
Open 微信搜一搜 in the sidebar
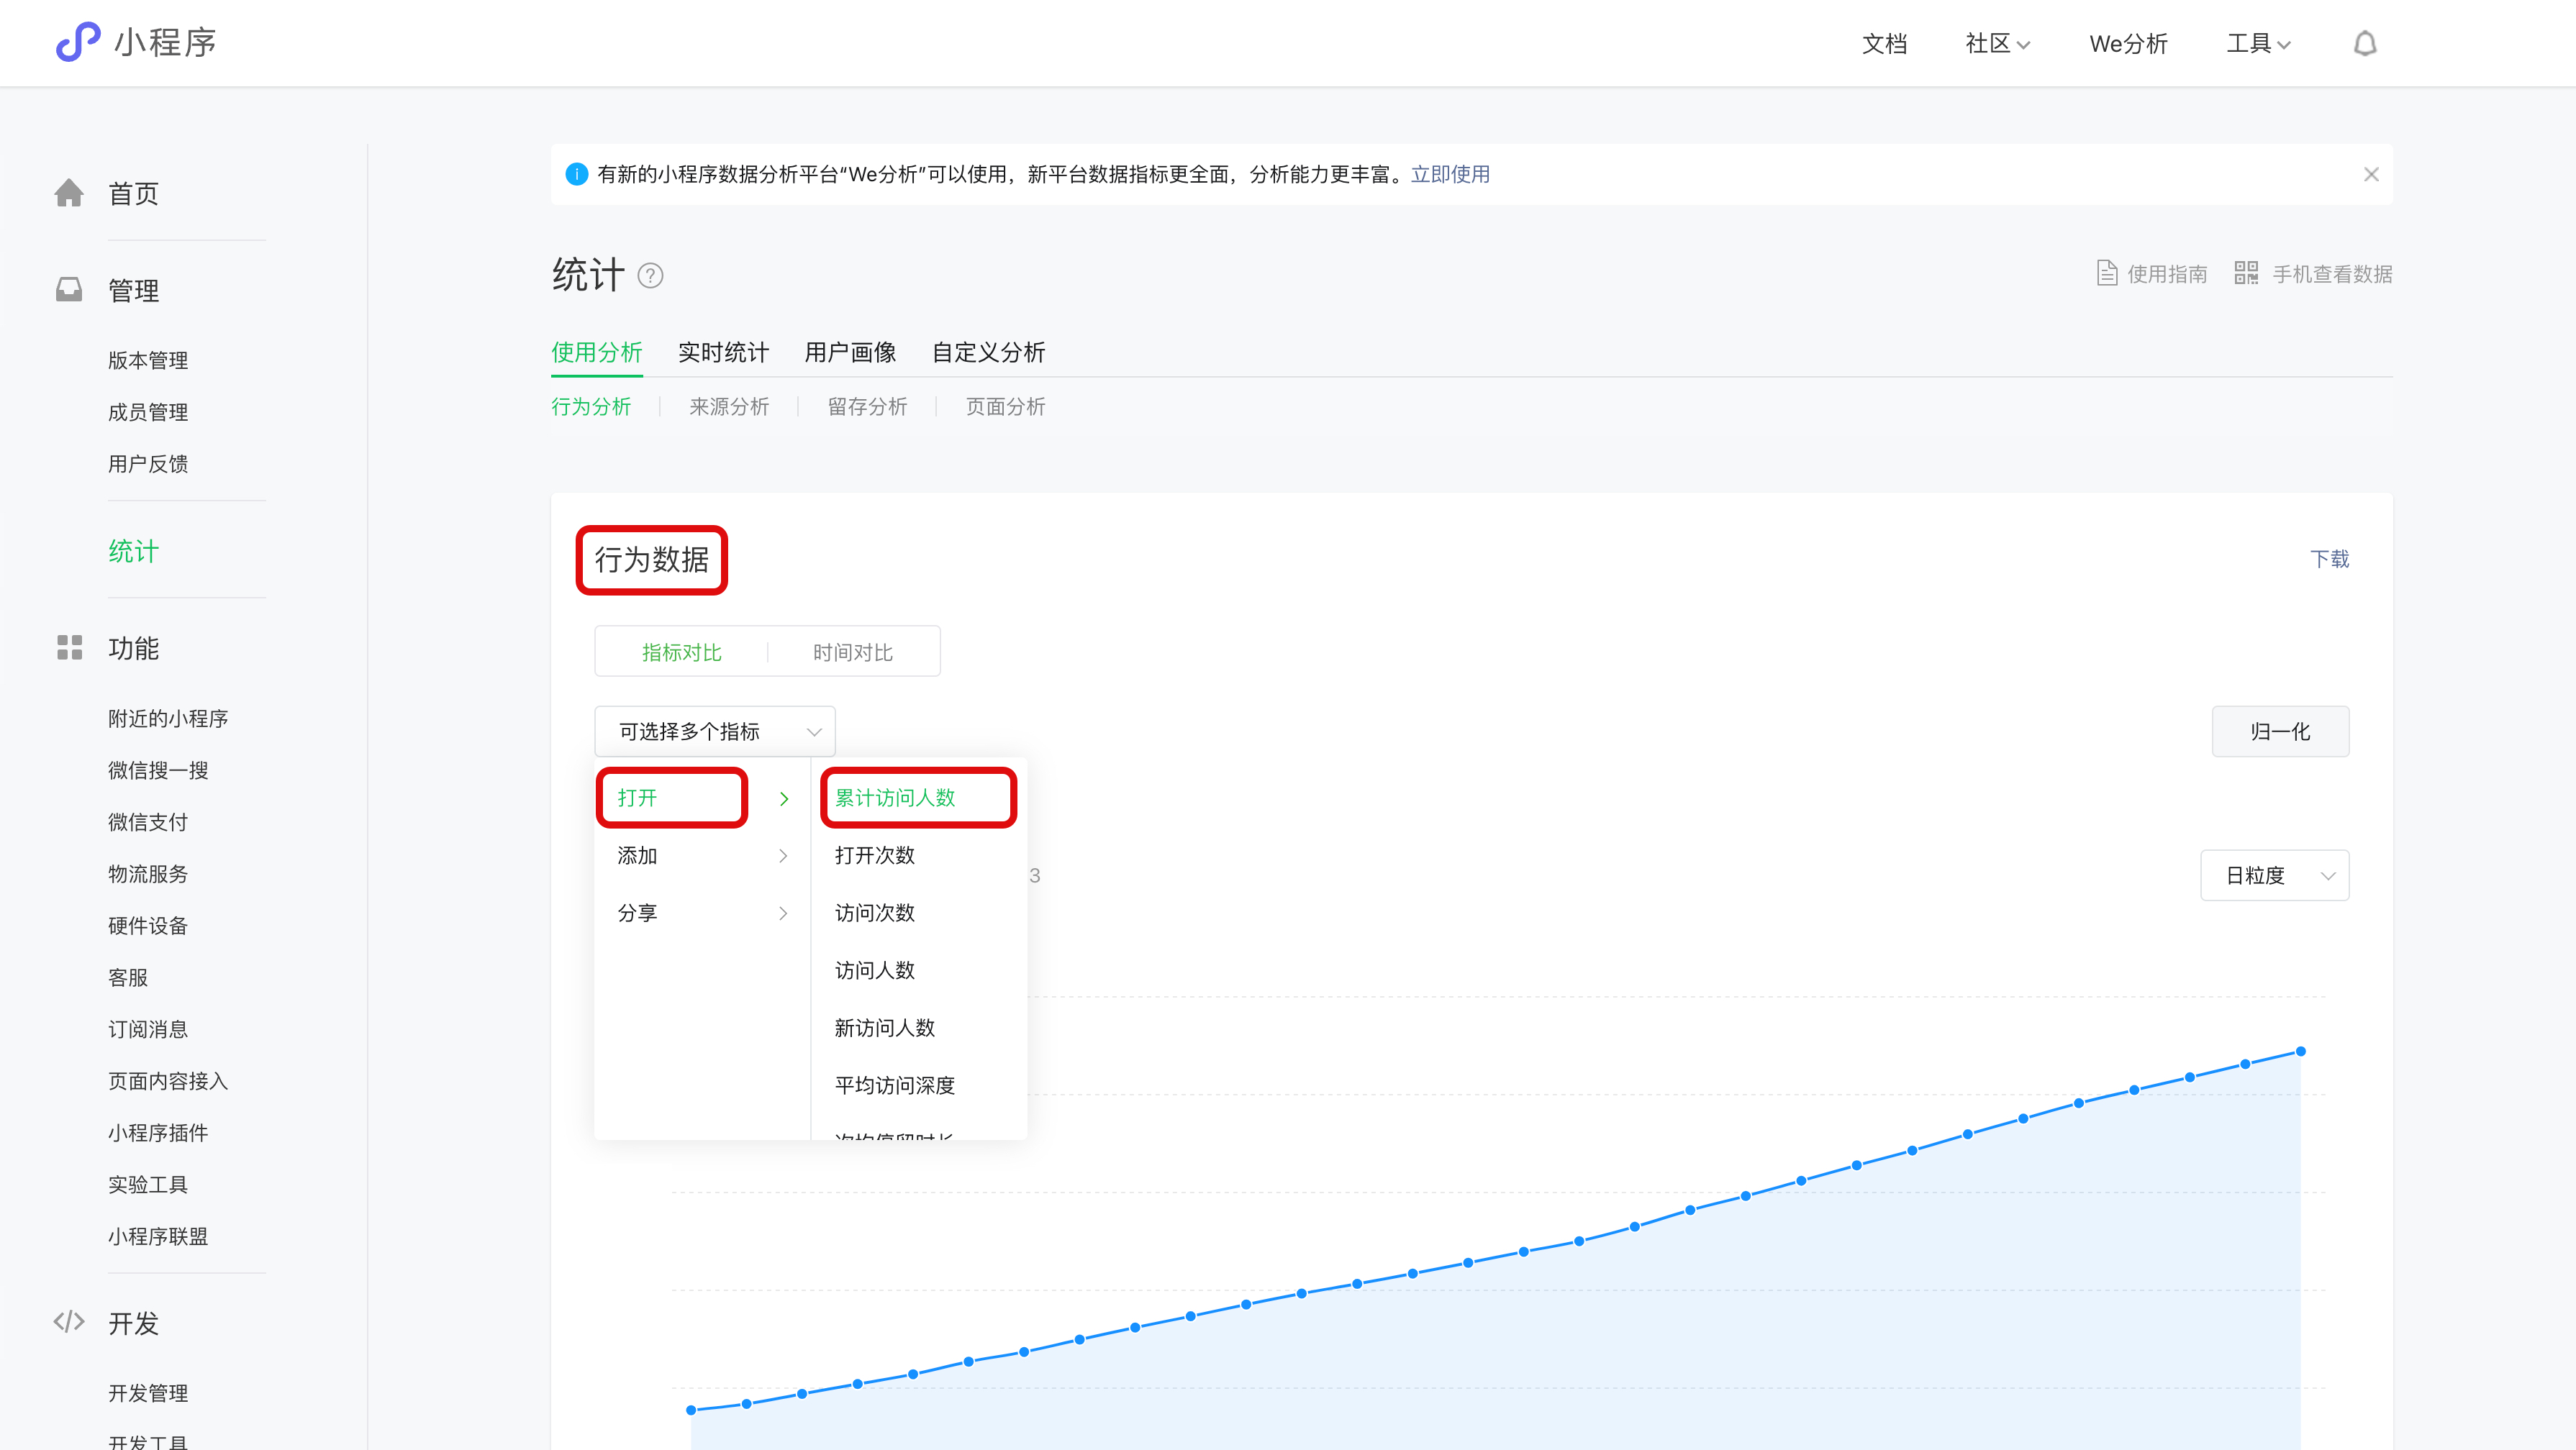coord(158,770)
